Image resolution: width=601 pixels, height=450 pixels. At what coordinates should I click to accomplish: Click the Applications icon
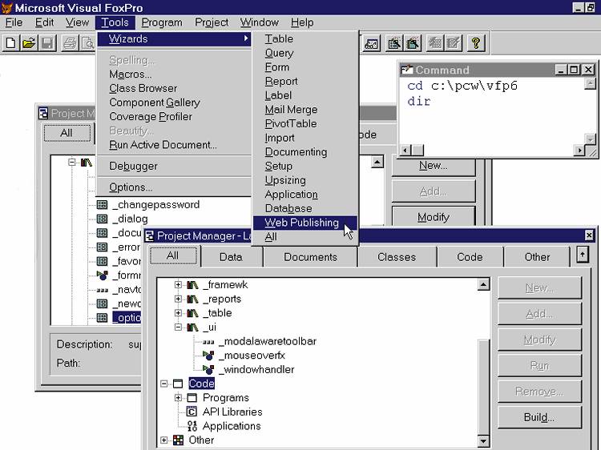[x=192, y=426]
